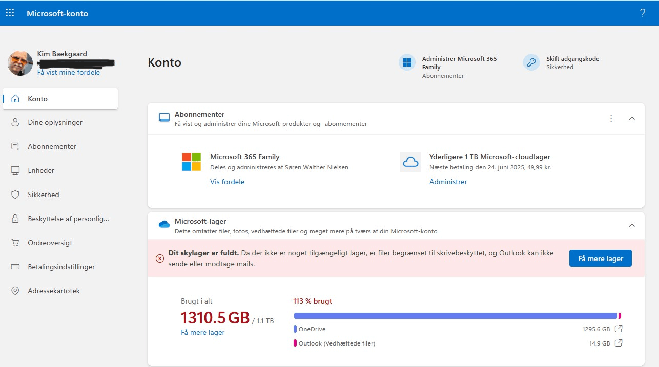Click Kim Baekgaard profile picture

pyautogui.click(x=20, y=63)
